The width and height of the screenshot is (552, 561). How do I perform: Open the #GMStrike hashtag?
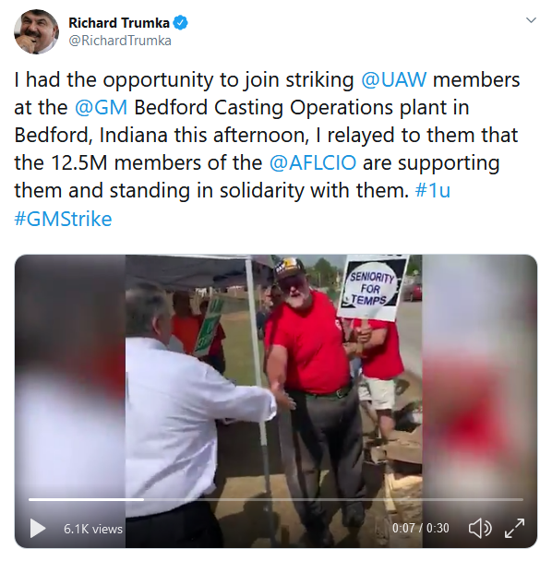tap(63, 219)
